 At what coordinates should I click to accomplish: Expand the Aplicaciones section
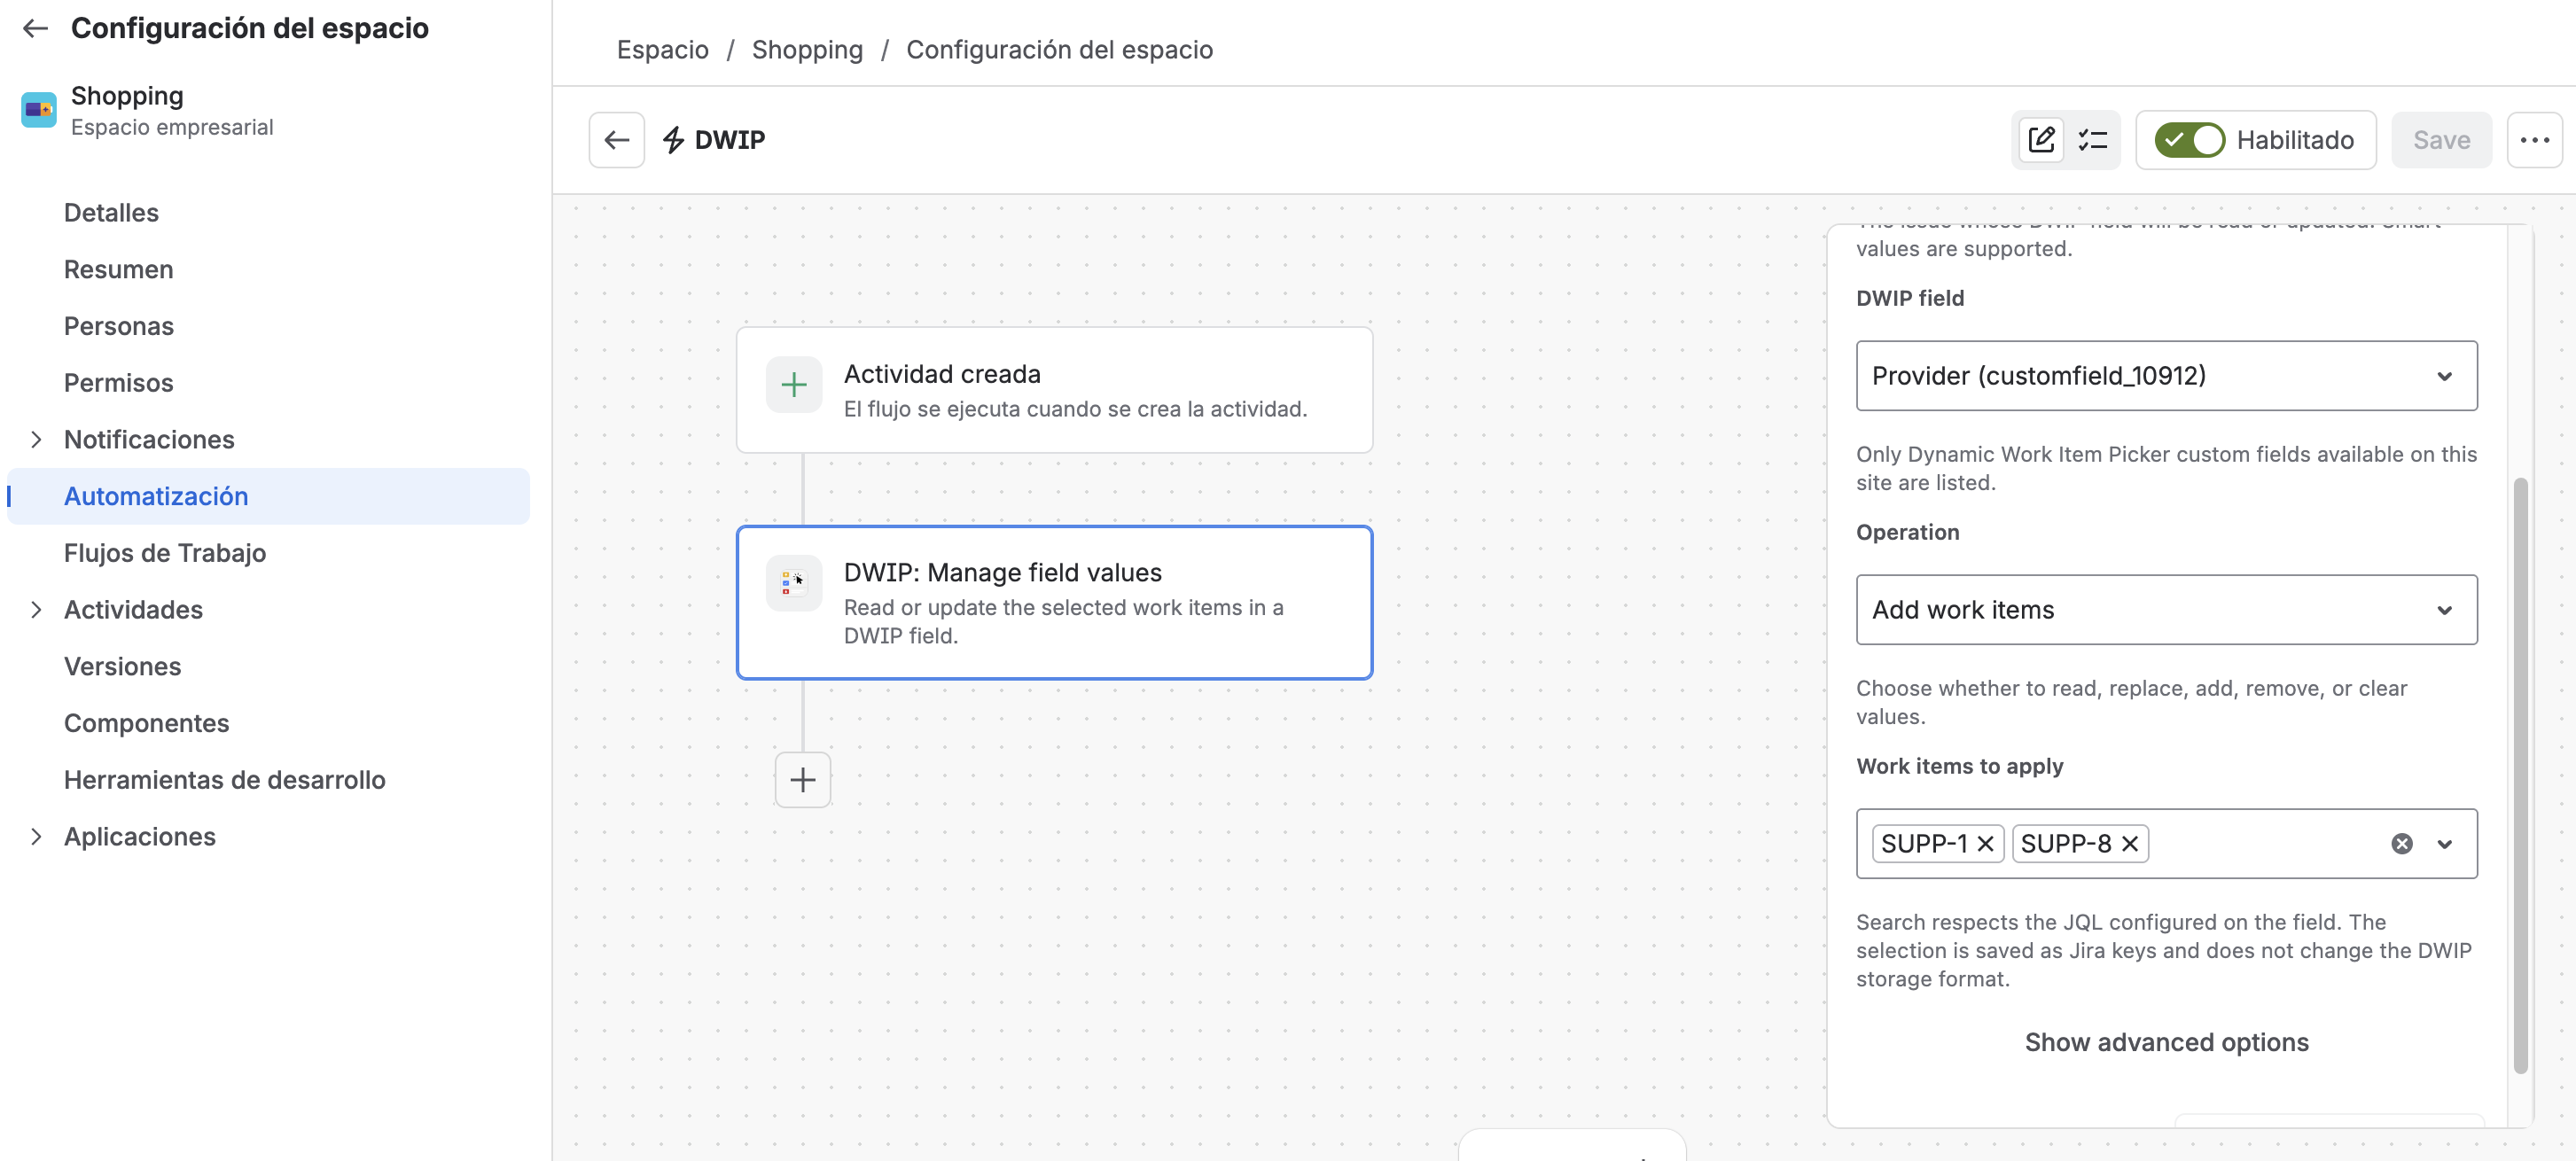36,837
